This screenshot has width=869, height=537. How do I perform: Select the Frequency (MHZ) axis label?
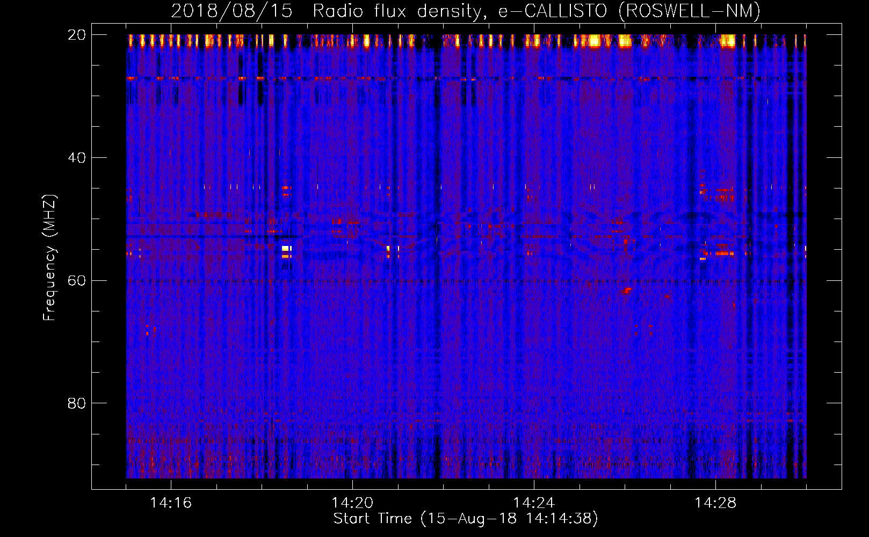click(49, 258)
